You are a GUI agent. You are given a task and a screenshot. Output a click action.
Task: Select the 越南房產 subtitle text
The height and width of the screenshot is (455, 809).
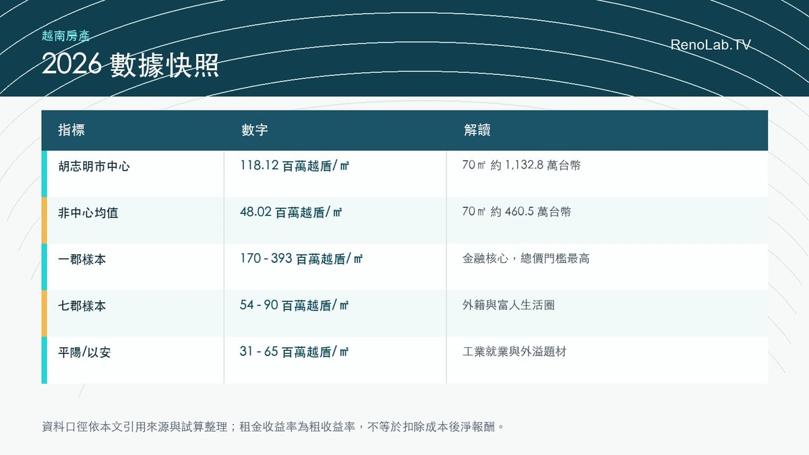coord(65,36)
